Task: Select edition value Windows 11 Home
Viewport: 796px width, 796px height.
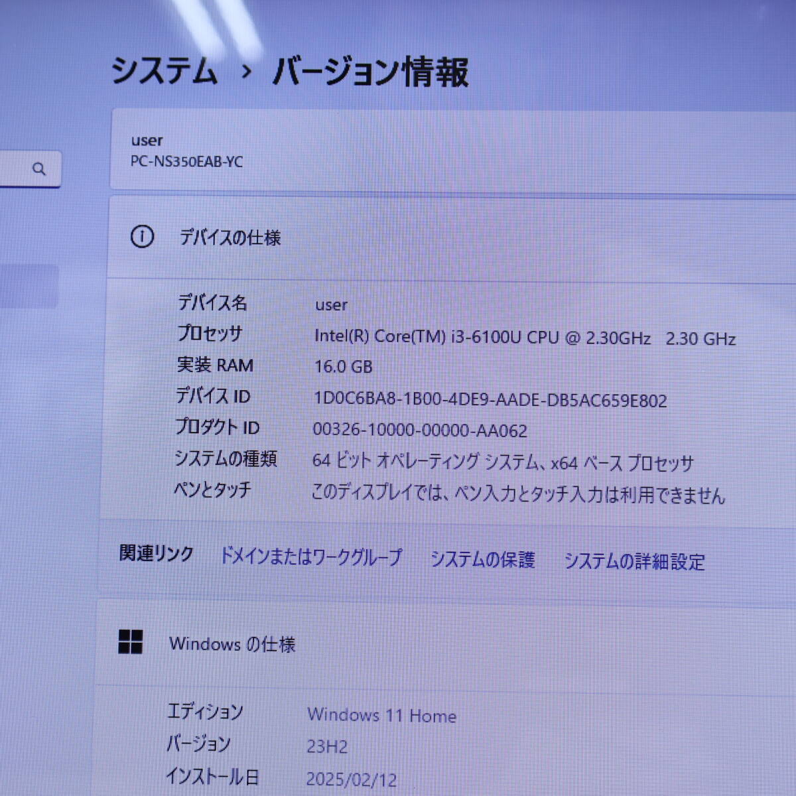Action: coord(382,715)
